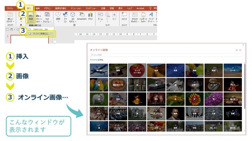252x141 pixels.
Task: Close the オンライン画像 dialog
Action: pyautogui.click(x=243, y=45)
